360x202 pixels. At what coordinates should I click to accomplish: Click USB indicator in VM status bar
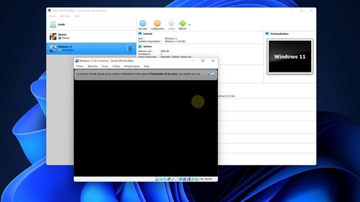(x=173, y=179)
